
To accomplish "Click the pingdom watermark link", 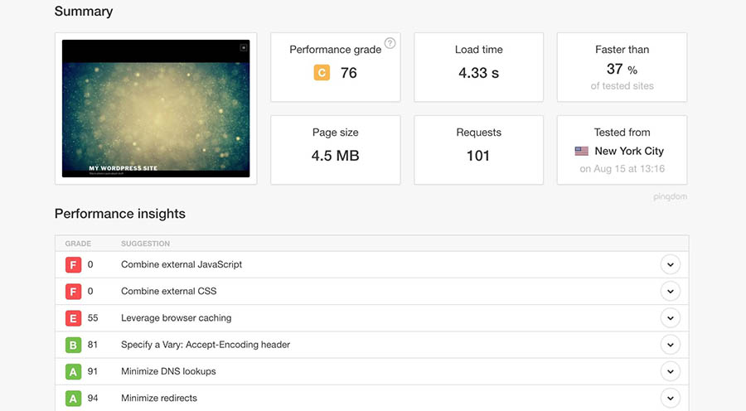I will 670,197.
